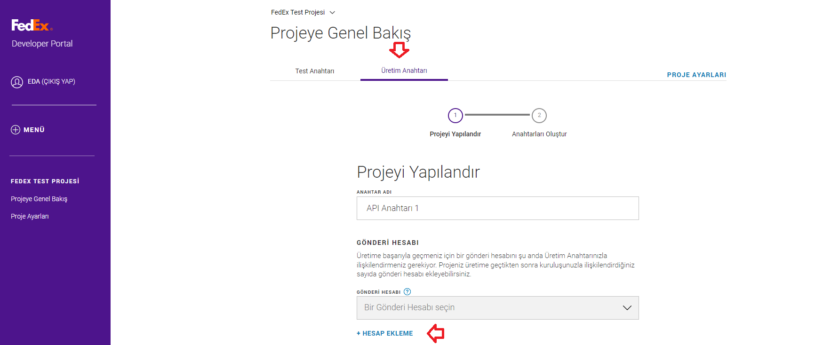Viewport: 815px width, 345px height.
Task: Click the Developer Portal title text
Action: (x=42, y=44)
